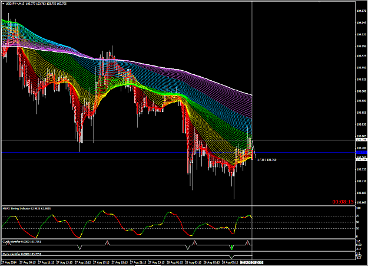Screen dimensions: 368x266
Task: Click the 103.735 price scale label
Action: coord(362,169)
